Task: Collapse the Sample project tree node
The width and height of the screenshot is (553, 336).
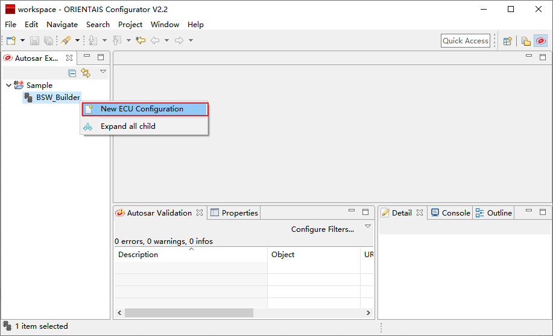Action: 8,86
